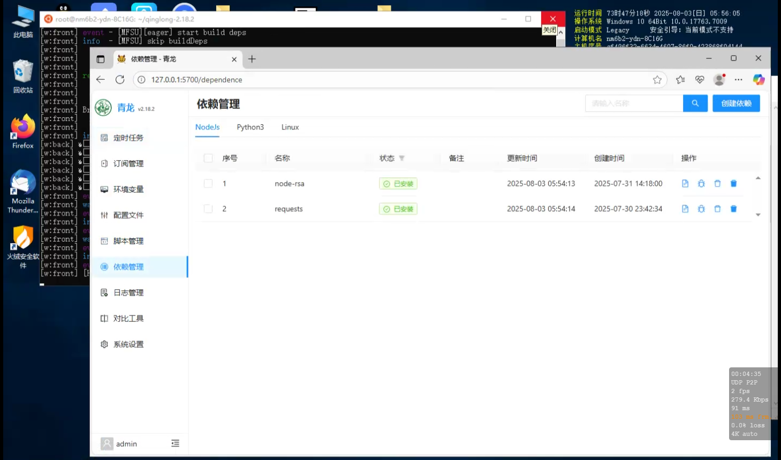Click the solid trash force-delete icon for node-rsa
Viewport: 781px width, 460px height.
733,184
